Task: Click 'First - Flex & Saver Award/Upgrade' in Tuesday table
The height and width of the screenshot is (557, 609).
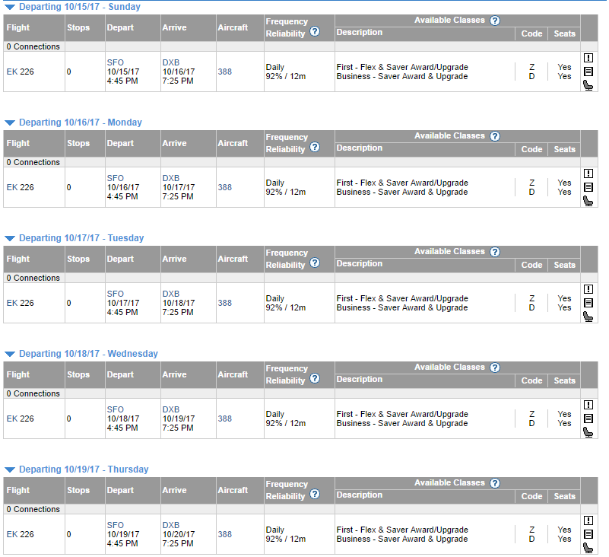Action: coord(402,298)
